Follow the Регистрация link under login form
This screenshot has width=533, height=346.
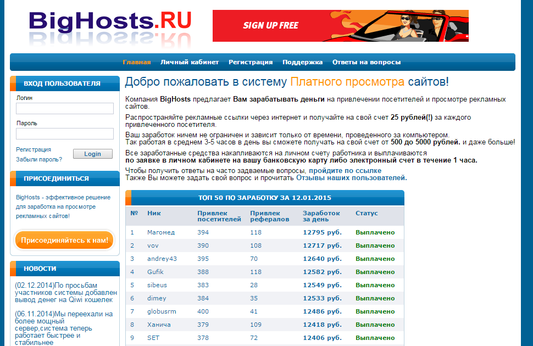(x=34, y=149)
